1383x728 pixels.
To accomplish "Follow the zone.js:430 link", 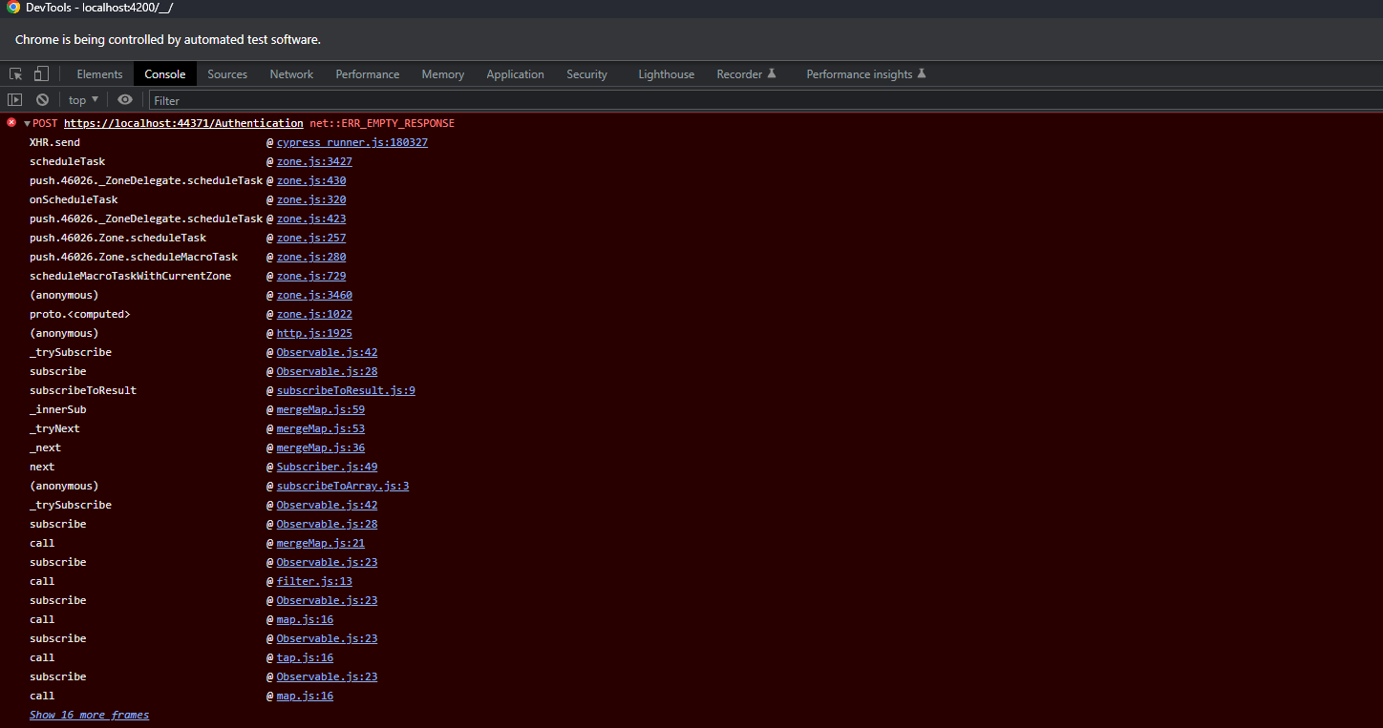I will [x=311, y=180].
